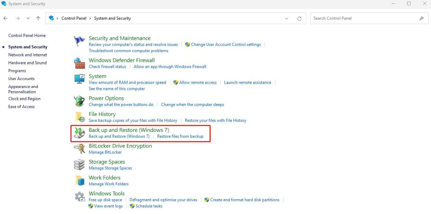
Task: Click the Forward navigation arrow
Action: pyautogui.click(x=18, y=18)
